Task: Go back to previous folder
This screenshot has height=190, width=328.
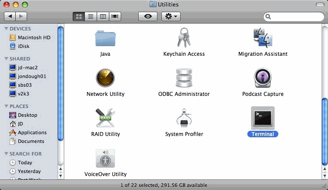Action: [x=10, y=16]
